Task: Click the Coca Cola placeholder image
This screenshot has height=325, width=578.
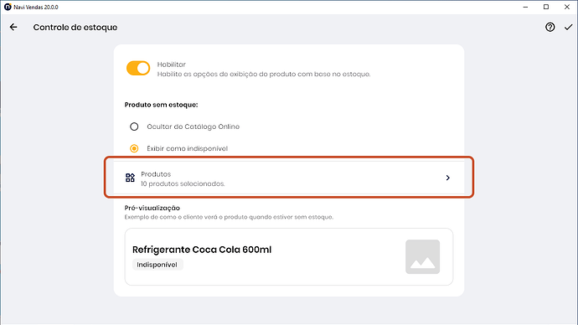Action: [x=423, y=257]
